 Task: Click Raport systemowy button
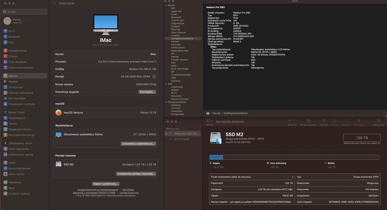point(106,184)
